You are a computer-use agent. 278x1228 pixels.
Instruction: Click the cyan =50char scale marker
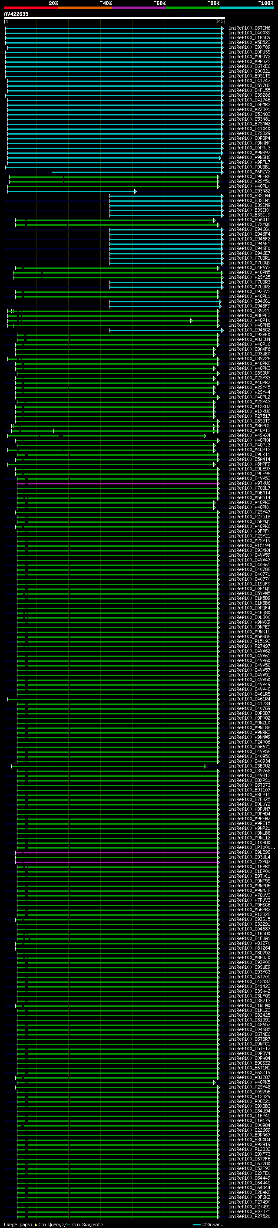[x=197, y=1224]
